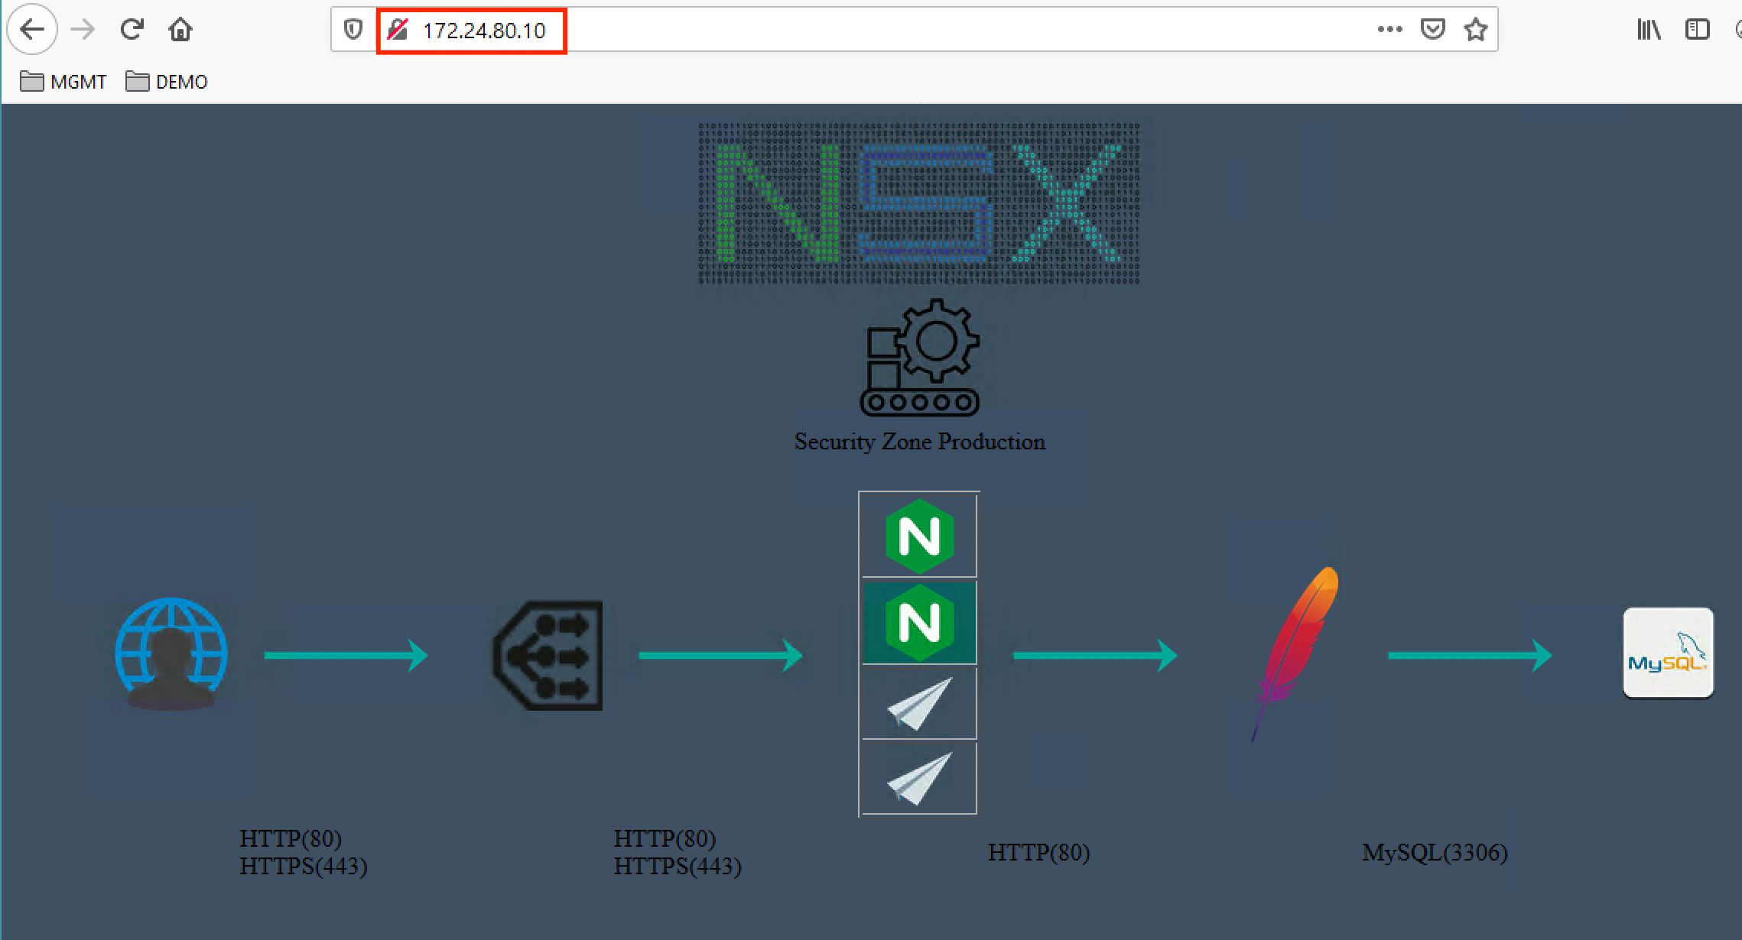This screenshot has width=1742, height=940.
Task: Click the upper paper plane icon
Action: click(x=919, y=704)
